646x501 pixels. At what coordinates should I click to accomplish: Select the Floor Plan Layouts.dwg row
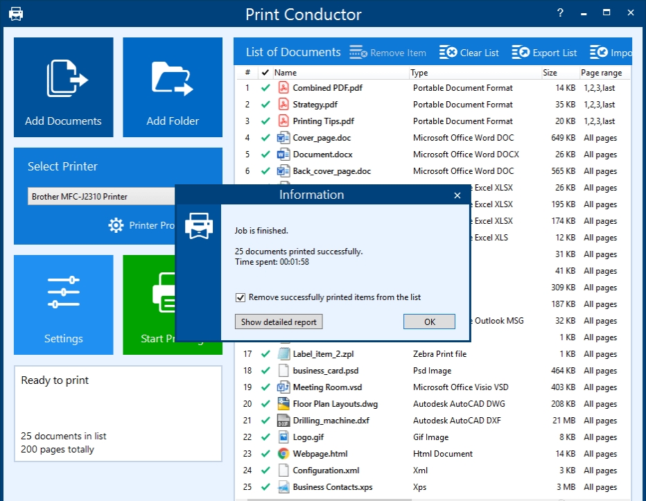pyautogui.click(x=335, y=404)
